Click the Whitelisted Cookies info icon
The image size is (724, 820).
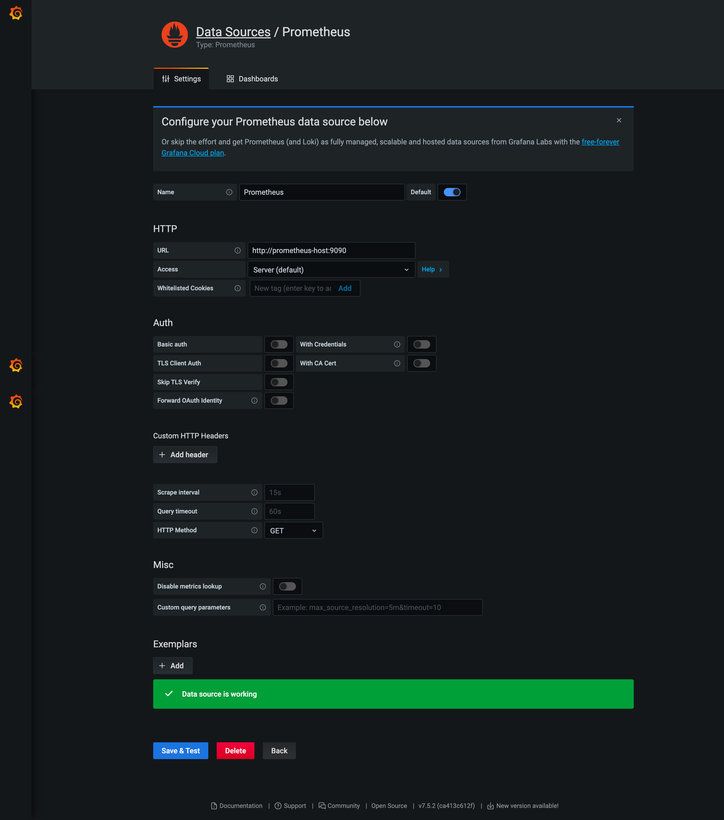point(237,288)
